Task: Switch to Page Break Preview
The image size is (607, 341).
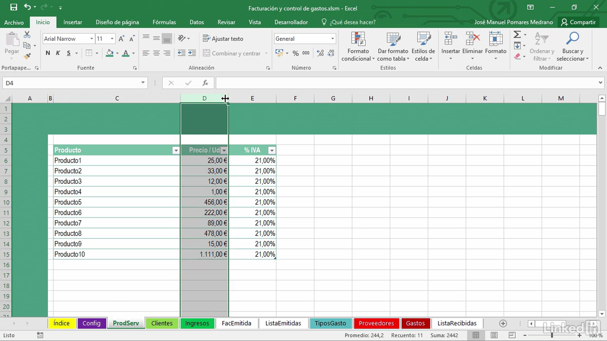Action: (512, 335)
